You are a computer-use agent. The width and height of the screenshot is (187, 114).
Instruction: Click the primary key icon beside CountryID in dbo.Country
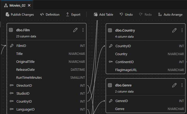[x=111, y=46]
